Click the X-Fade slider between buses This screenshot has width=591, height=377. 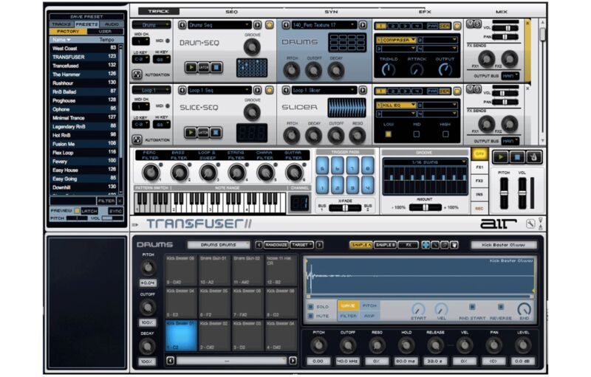(345, 207)
